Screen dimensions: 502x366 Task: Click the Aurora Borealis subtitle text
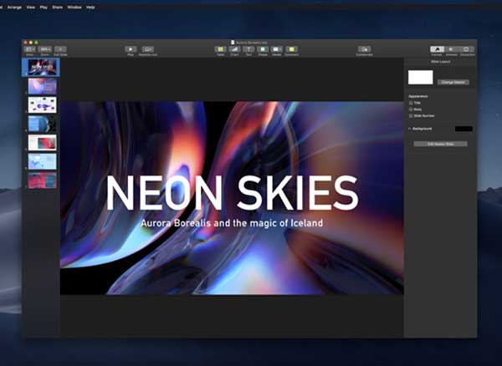[232, 223]
